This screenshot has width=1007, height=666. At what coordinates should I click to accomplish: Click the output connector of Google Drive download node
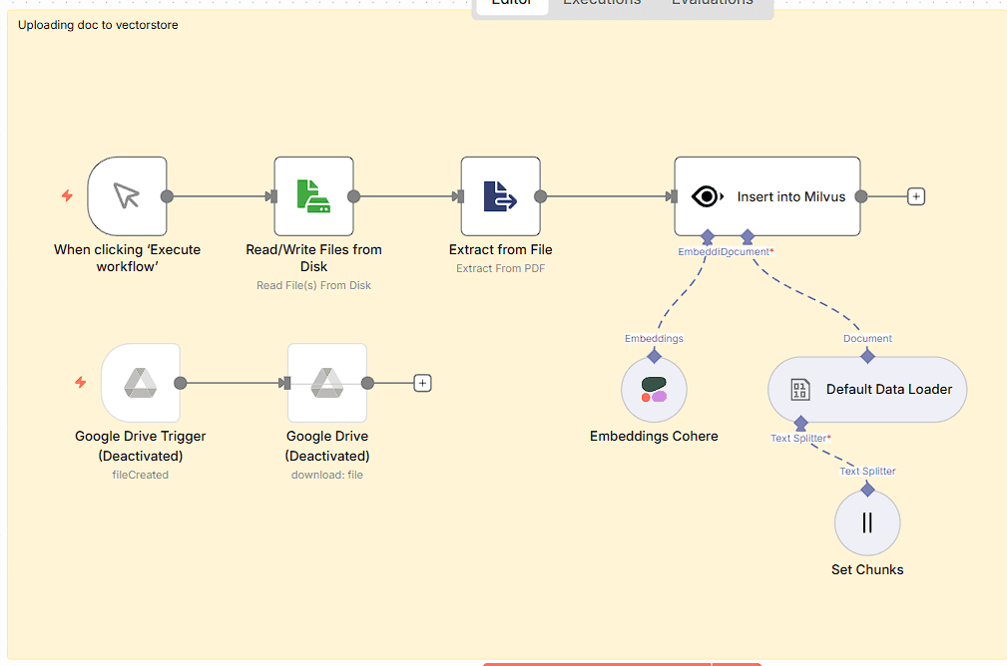point(367,383)
